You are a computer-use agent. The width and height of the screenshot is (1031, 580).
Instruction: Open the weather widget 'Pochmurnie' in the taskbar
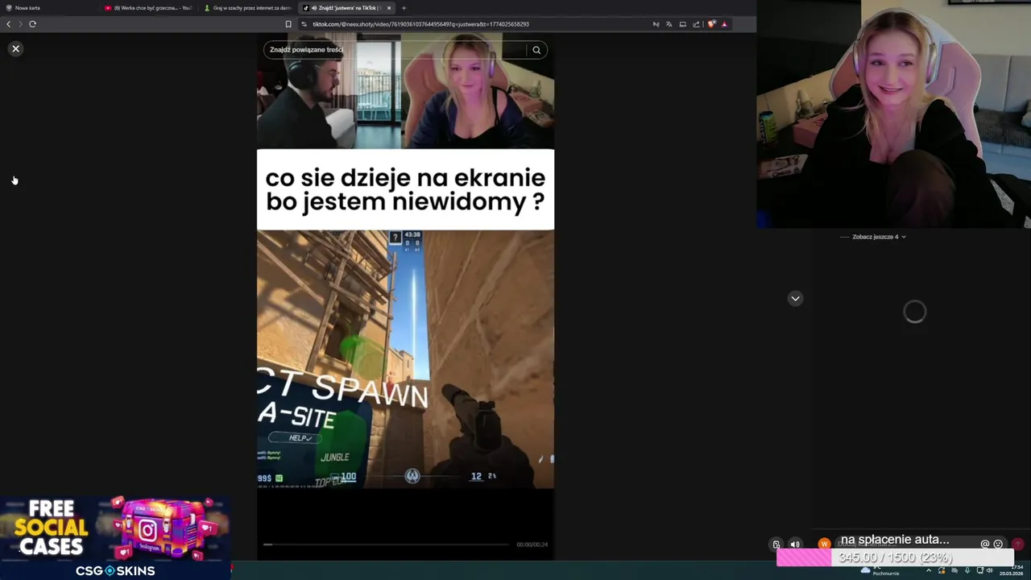880,570
